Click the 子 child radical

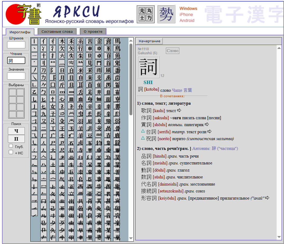(53, 114)
